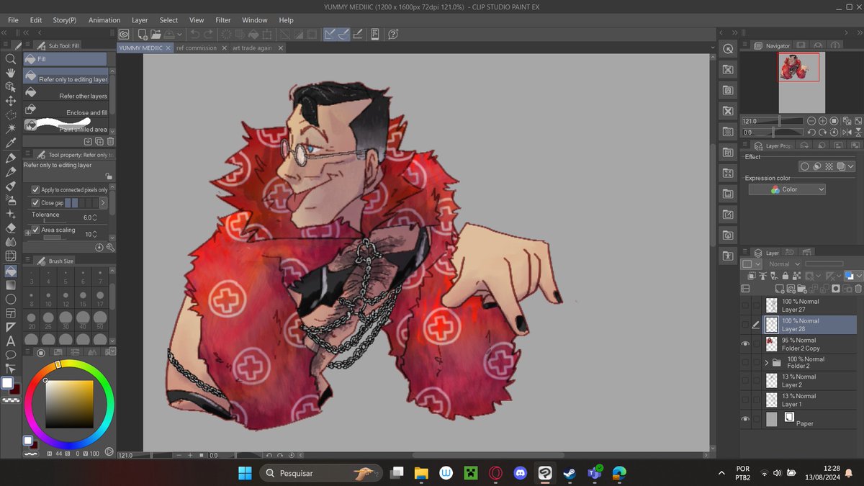Open Steam from the taskbar
The height and width of the screenshot is (486, 864).
569,473
